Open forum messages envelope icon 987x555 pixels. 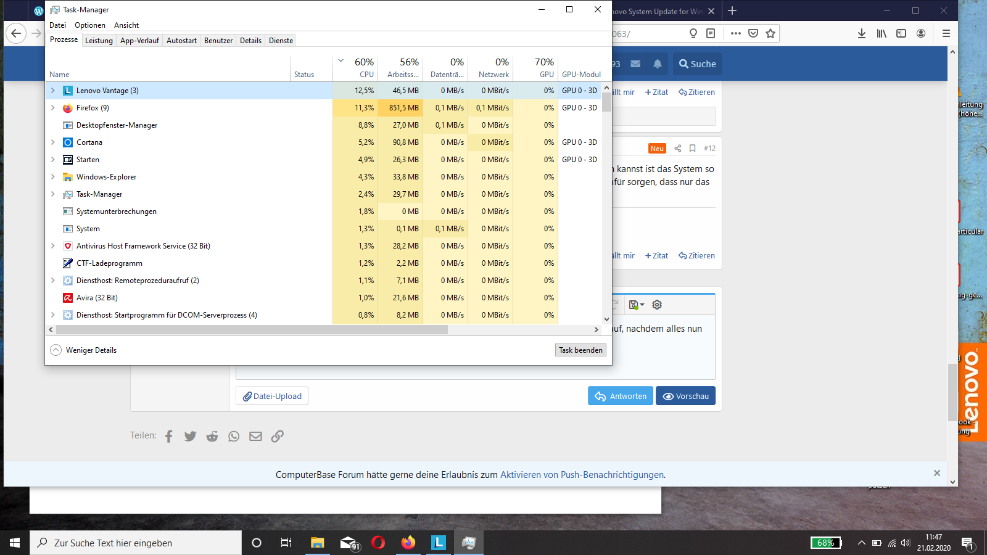[x=635, y=64]
